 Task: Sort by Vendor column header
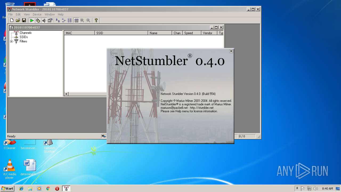point(209,33)
